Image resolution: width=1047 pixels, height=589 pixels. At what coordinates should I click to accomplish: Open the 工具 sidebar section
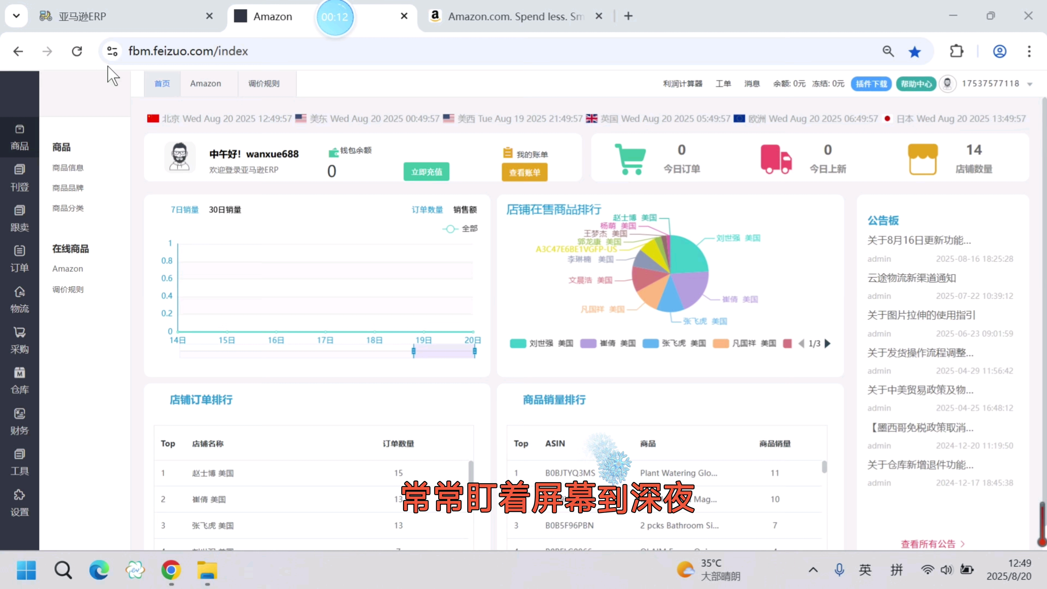20,462
